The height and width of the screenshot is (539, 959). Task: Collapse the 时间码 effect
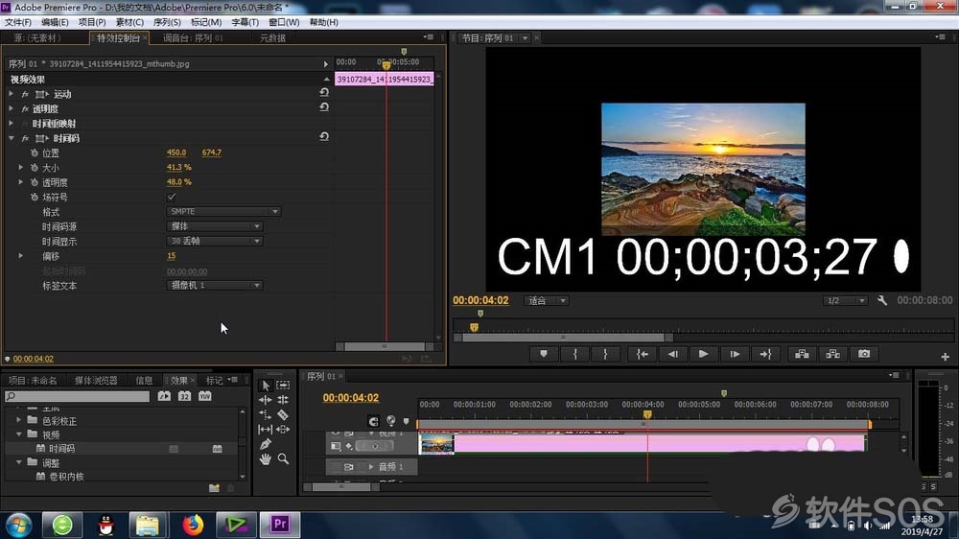coord(11,138)
